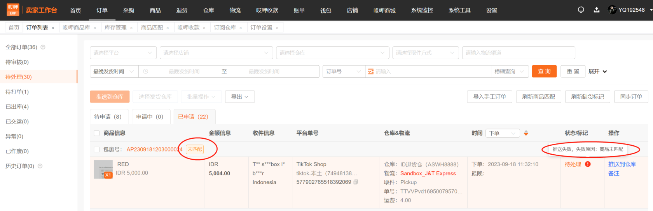Click the 刷新商品匹配 button
Screen dimensions: 653x211
pos(539,97)
